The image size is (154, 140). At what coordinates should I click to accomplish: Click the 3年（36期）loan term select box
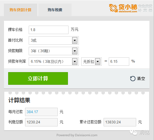[x=54, y=51]
